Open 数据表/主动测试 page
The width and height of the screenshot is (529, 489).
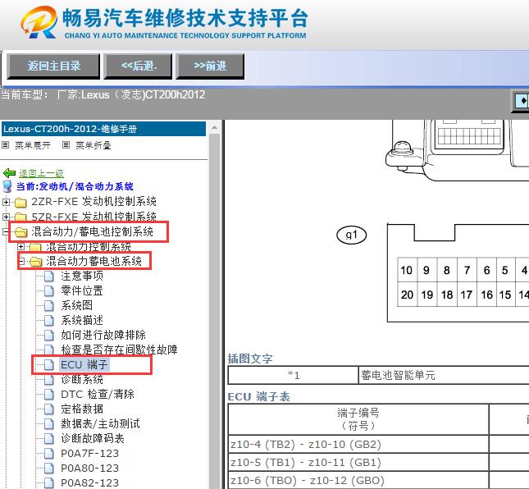click(100, 424)
